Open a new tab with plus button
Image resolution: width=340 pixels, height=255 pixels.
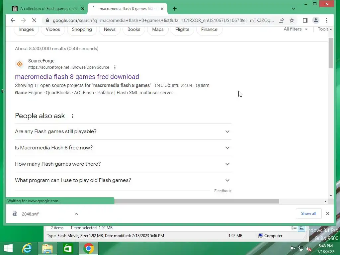click(175, 9)
